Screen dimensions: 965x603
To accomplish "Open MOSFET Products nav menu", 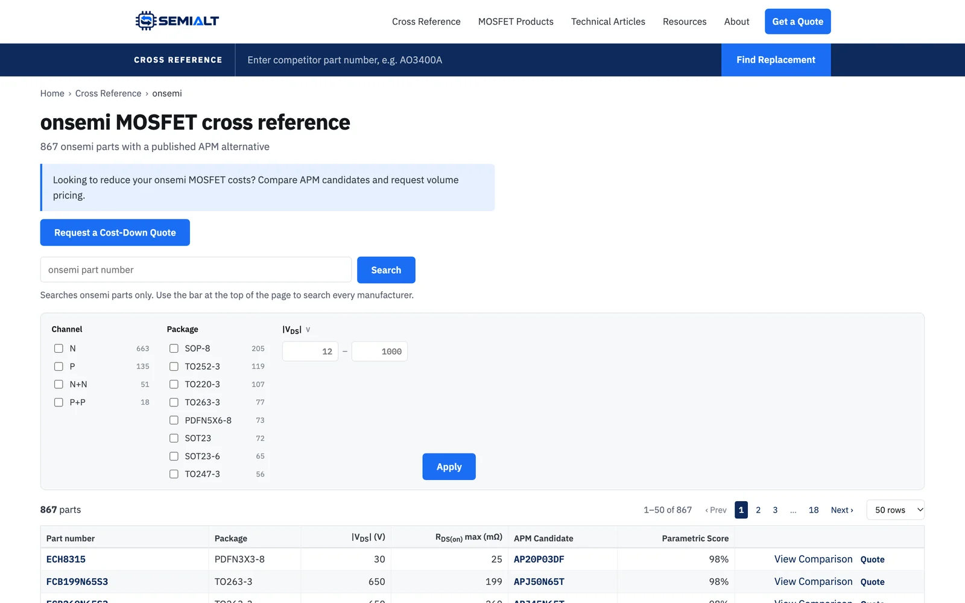I will pos(516,22).
